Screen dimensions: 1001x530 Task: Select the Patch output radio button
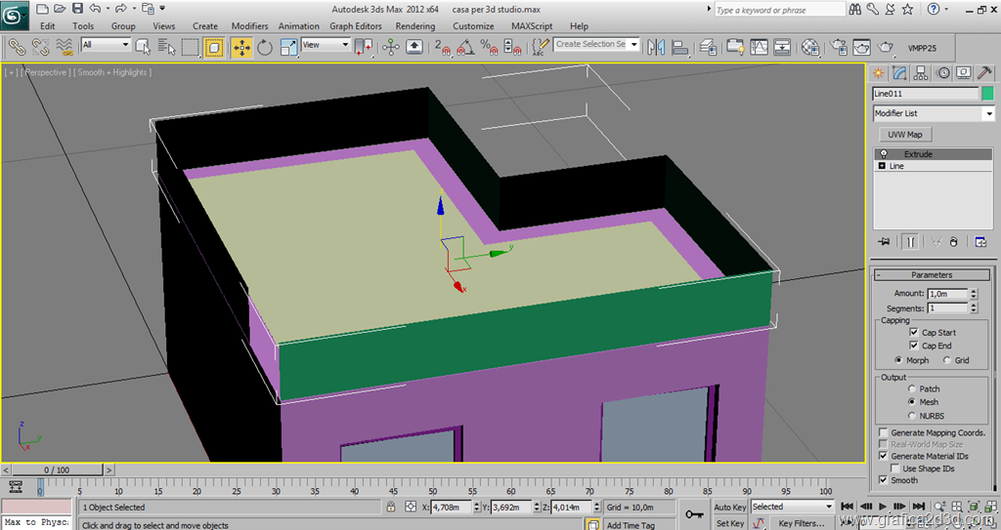[x=911, y=388]
